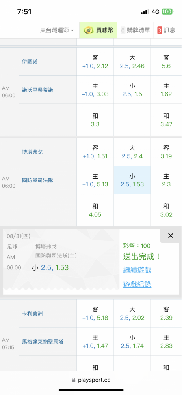Click the 繼續遊戲 link

(137, 270)
